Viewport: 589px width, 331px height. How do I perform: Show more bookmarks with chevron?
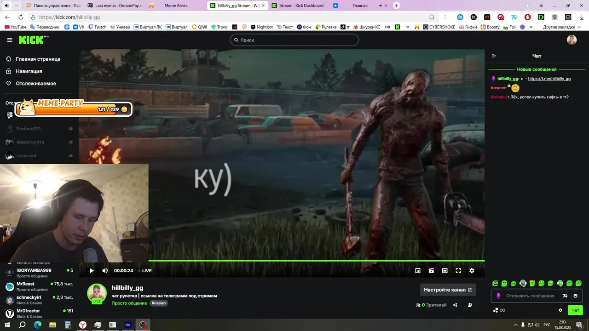point(531,27)
